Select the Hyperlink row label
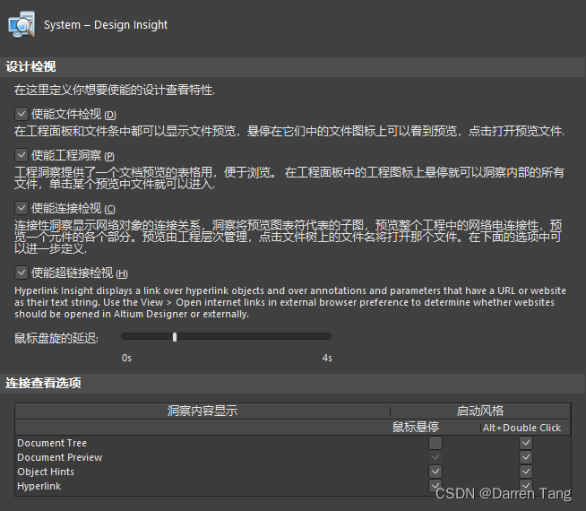This screenshot has width=586, height=511. [39, 486]
